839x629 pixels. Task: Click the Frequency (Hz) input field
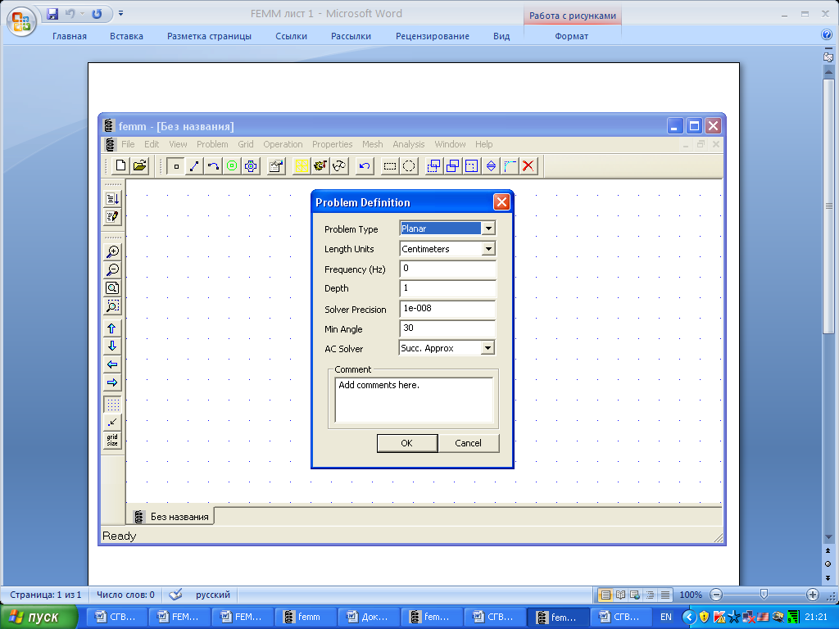tap(447, 269)
